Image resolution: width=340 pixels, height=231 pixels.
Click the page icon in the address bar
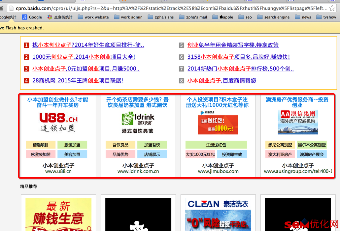click(11, 8)
